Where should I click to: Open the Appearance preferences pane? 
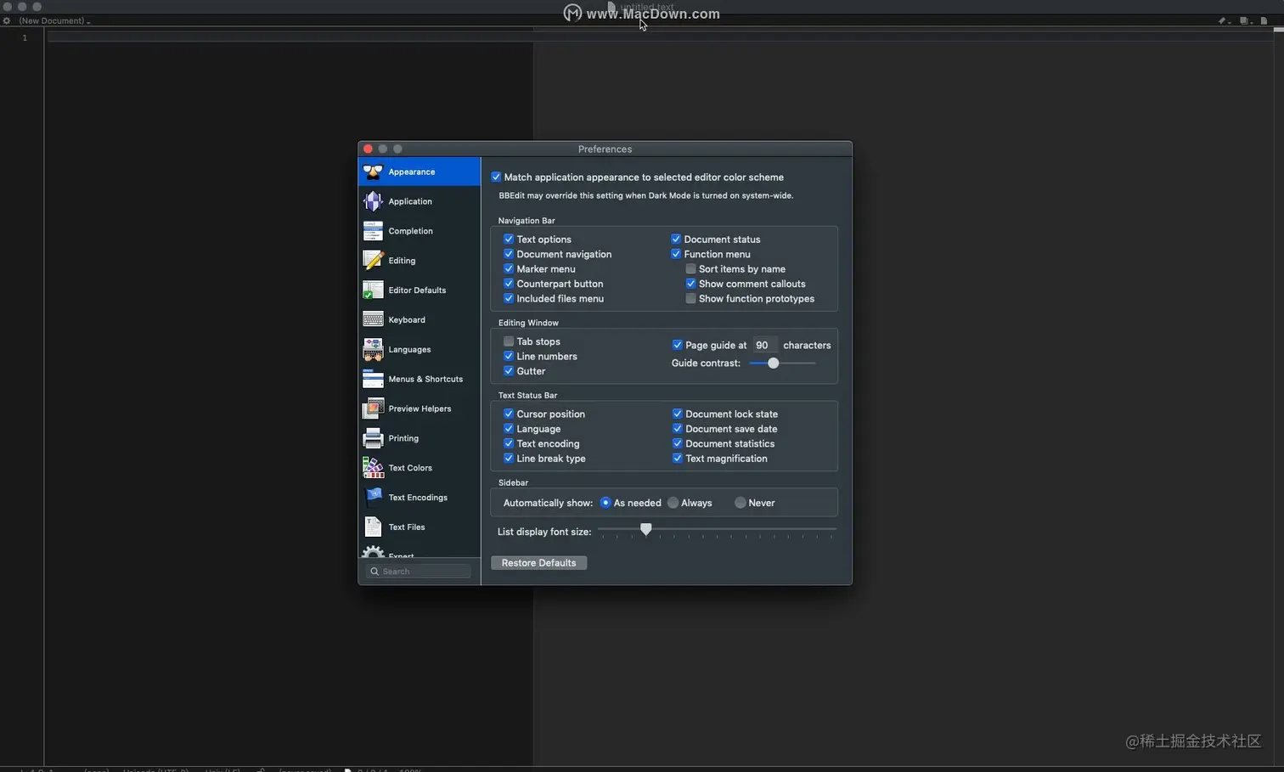coord(420,172)
